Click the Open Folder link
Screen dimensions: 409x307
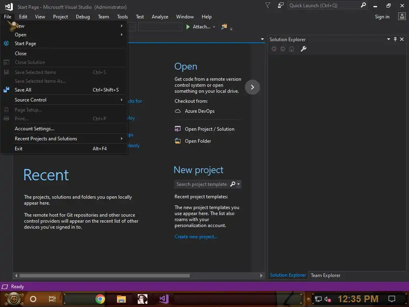(x=198, y=141)
